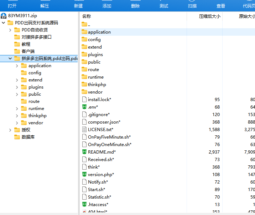The image size is (255, 215).
Task: Click the 83YM3911.zip archive icon
Action: (4, 16)
